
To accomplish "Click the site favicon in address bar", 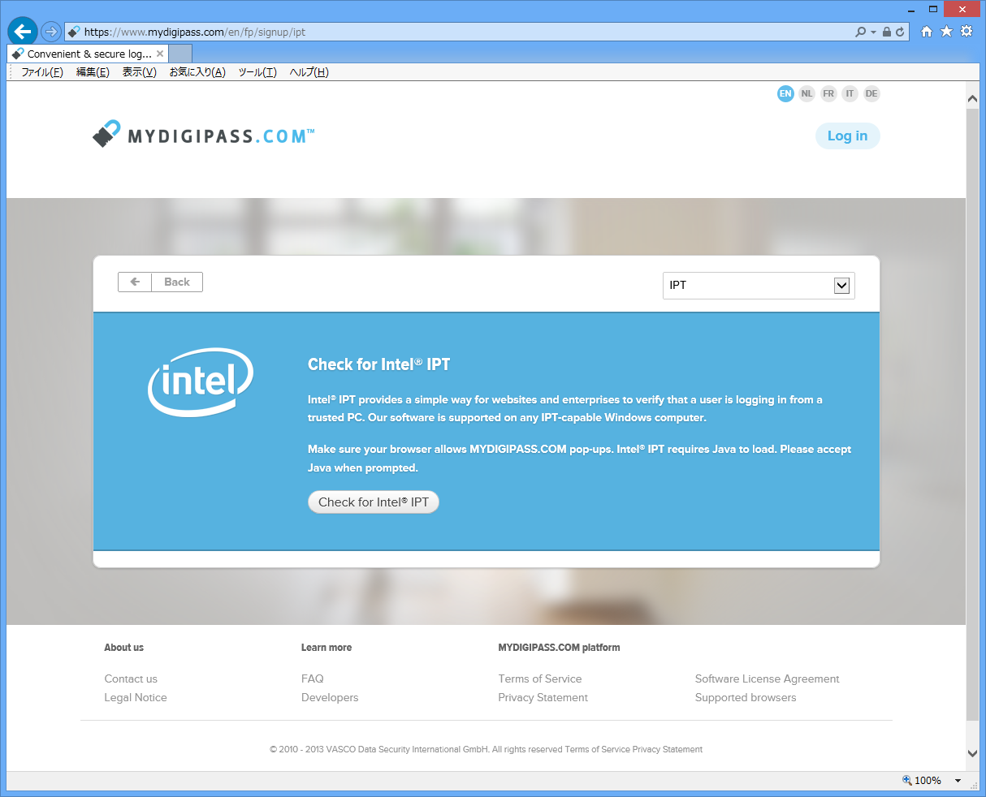I will (74, 32).
